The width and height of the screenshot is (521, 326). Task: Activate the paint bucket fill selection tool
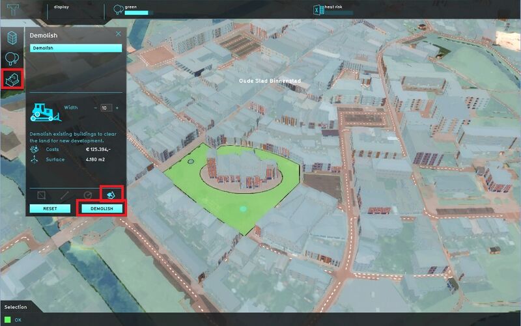coord(111,194)
